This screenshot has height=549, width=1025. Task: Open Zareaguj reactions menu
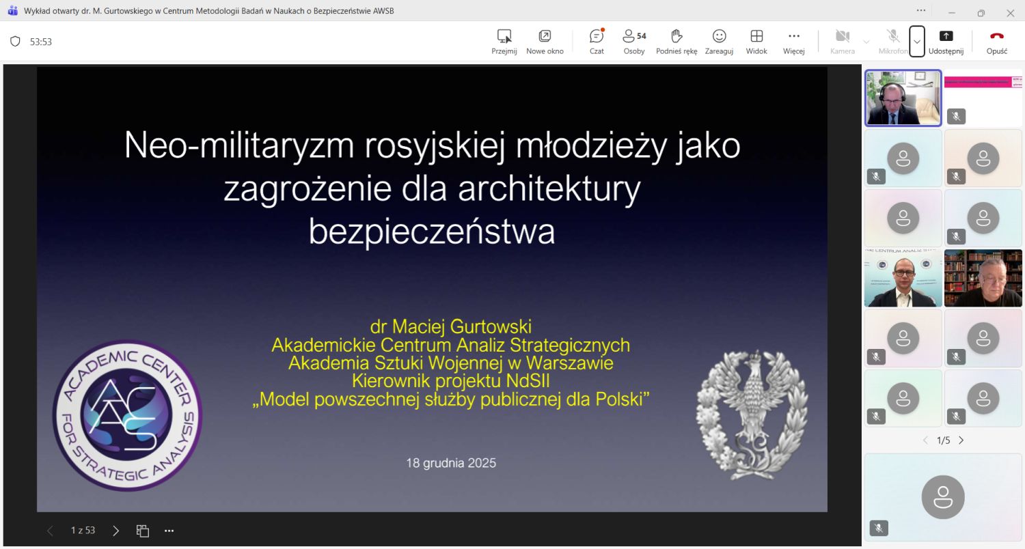tap(719, 42)
